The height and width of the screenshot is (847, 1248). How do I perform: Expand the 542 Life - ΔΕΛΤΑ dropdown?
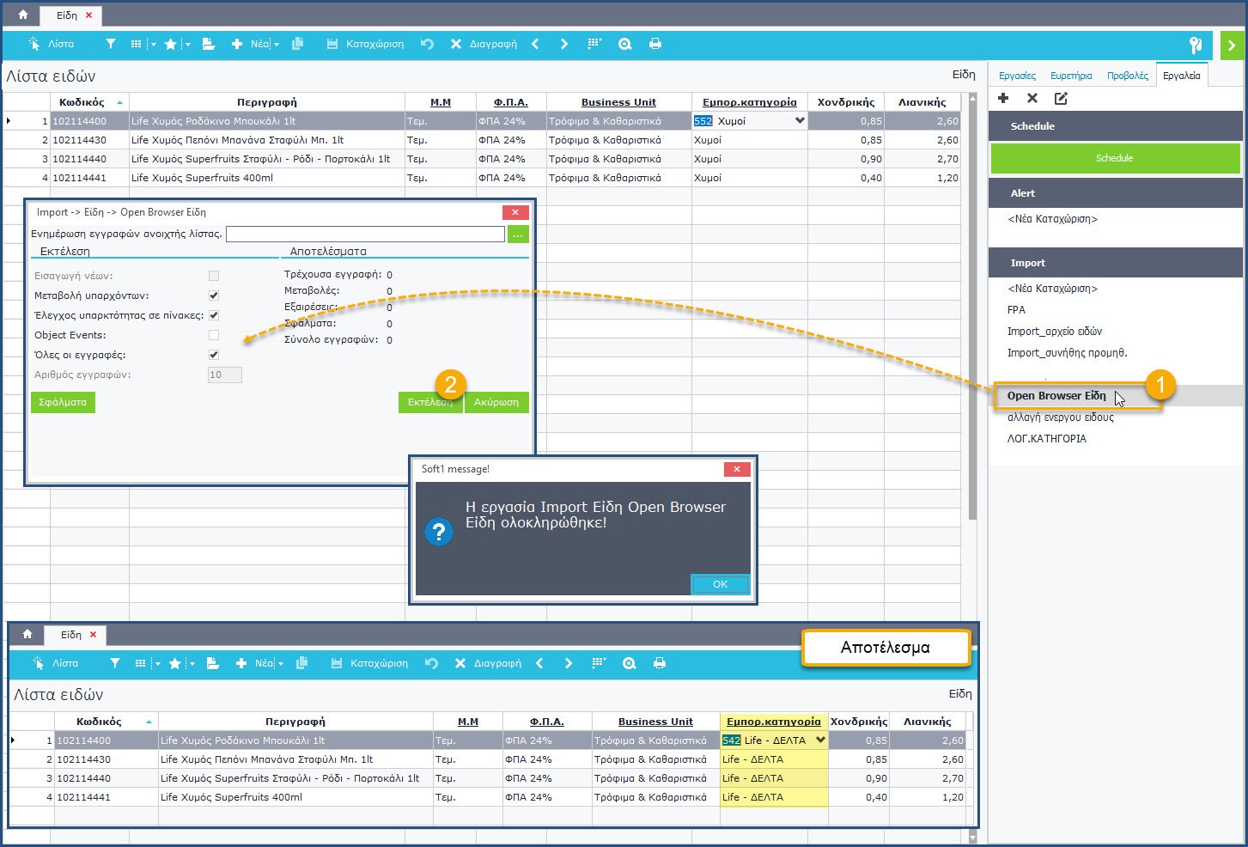click(820, 740)
